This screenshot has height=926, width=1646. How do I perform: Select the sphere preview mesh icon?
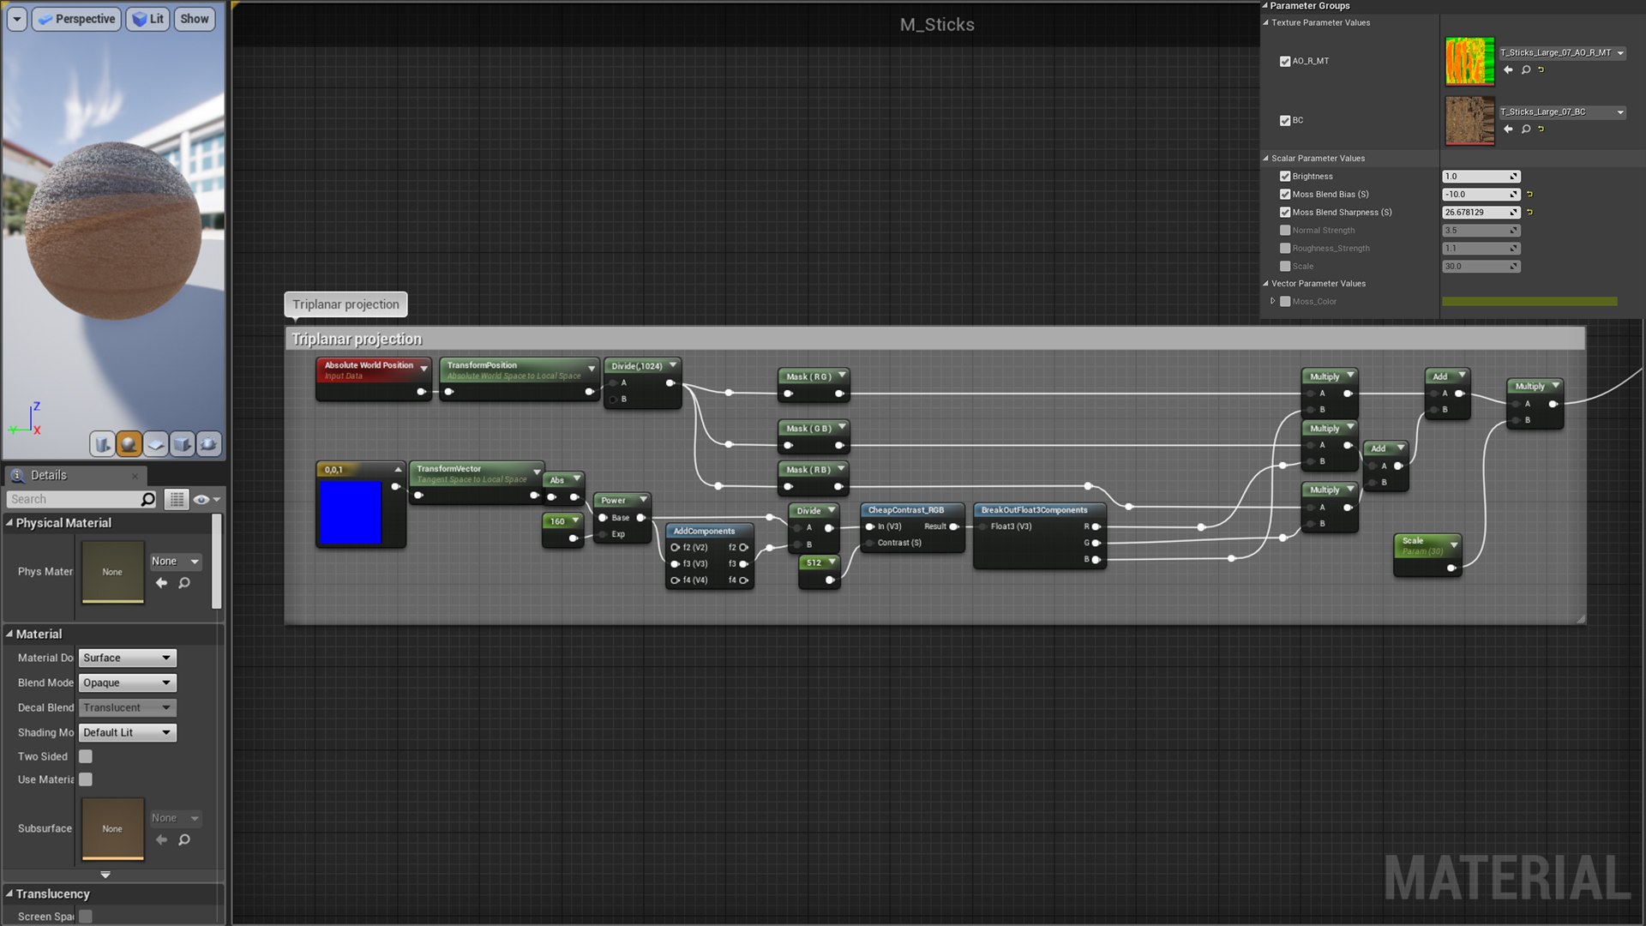(129, 444)
